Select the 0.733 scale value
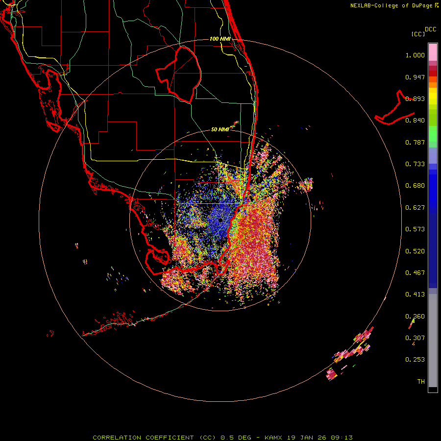441x441 pixels. pos(415,164)
